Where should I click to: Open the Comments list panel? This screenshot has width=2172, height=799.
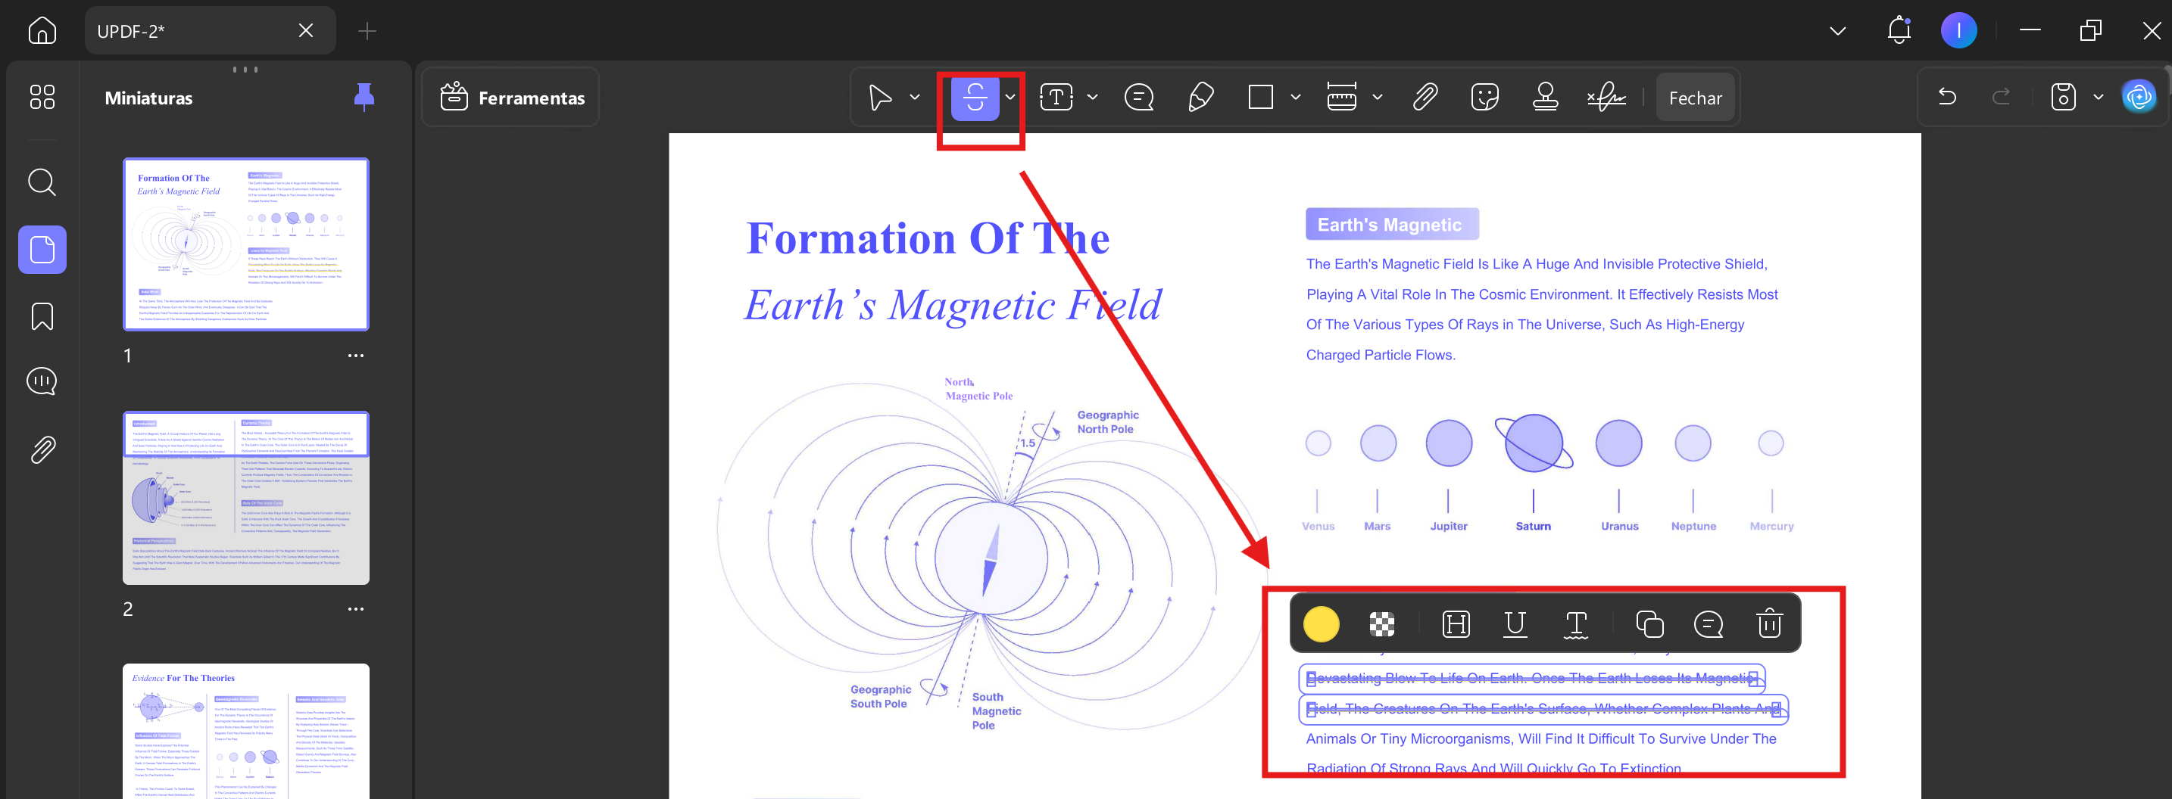coord(42,381)
